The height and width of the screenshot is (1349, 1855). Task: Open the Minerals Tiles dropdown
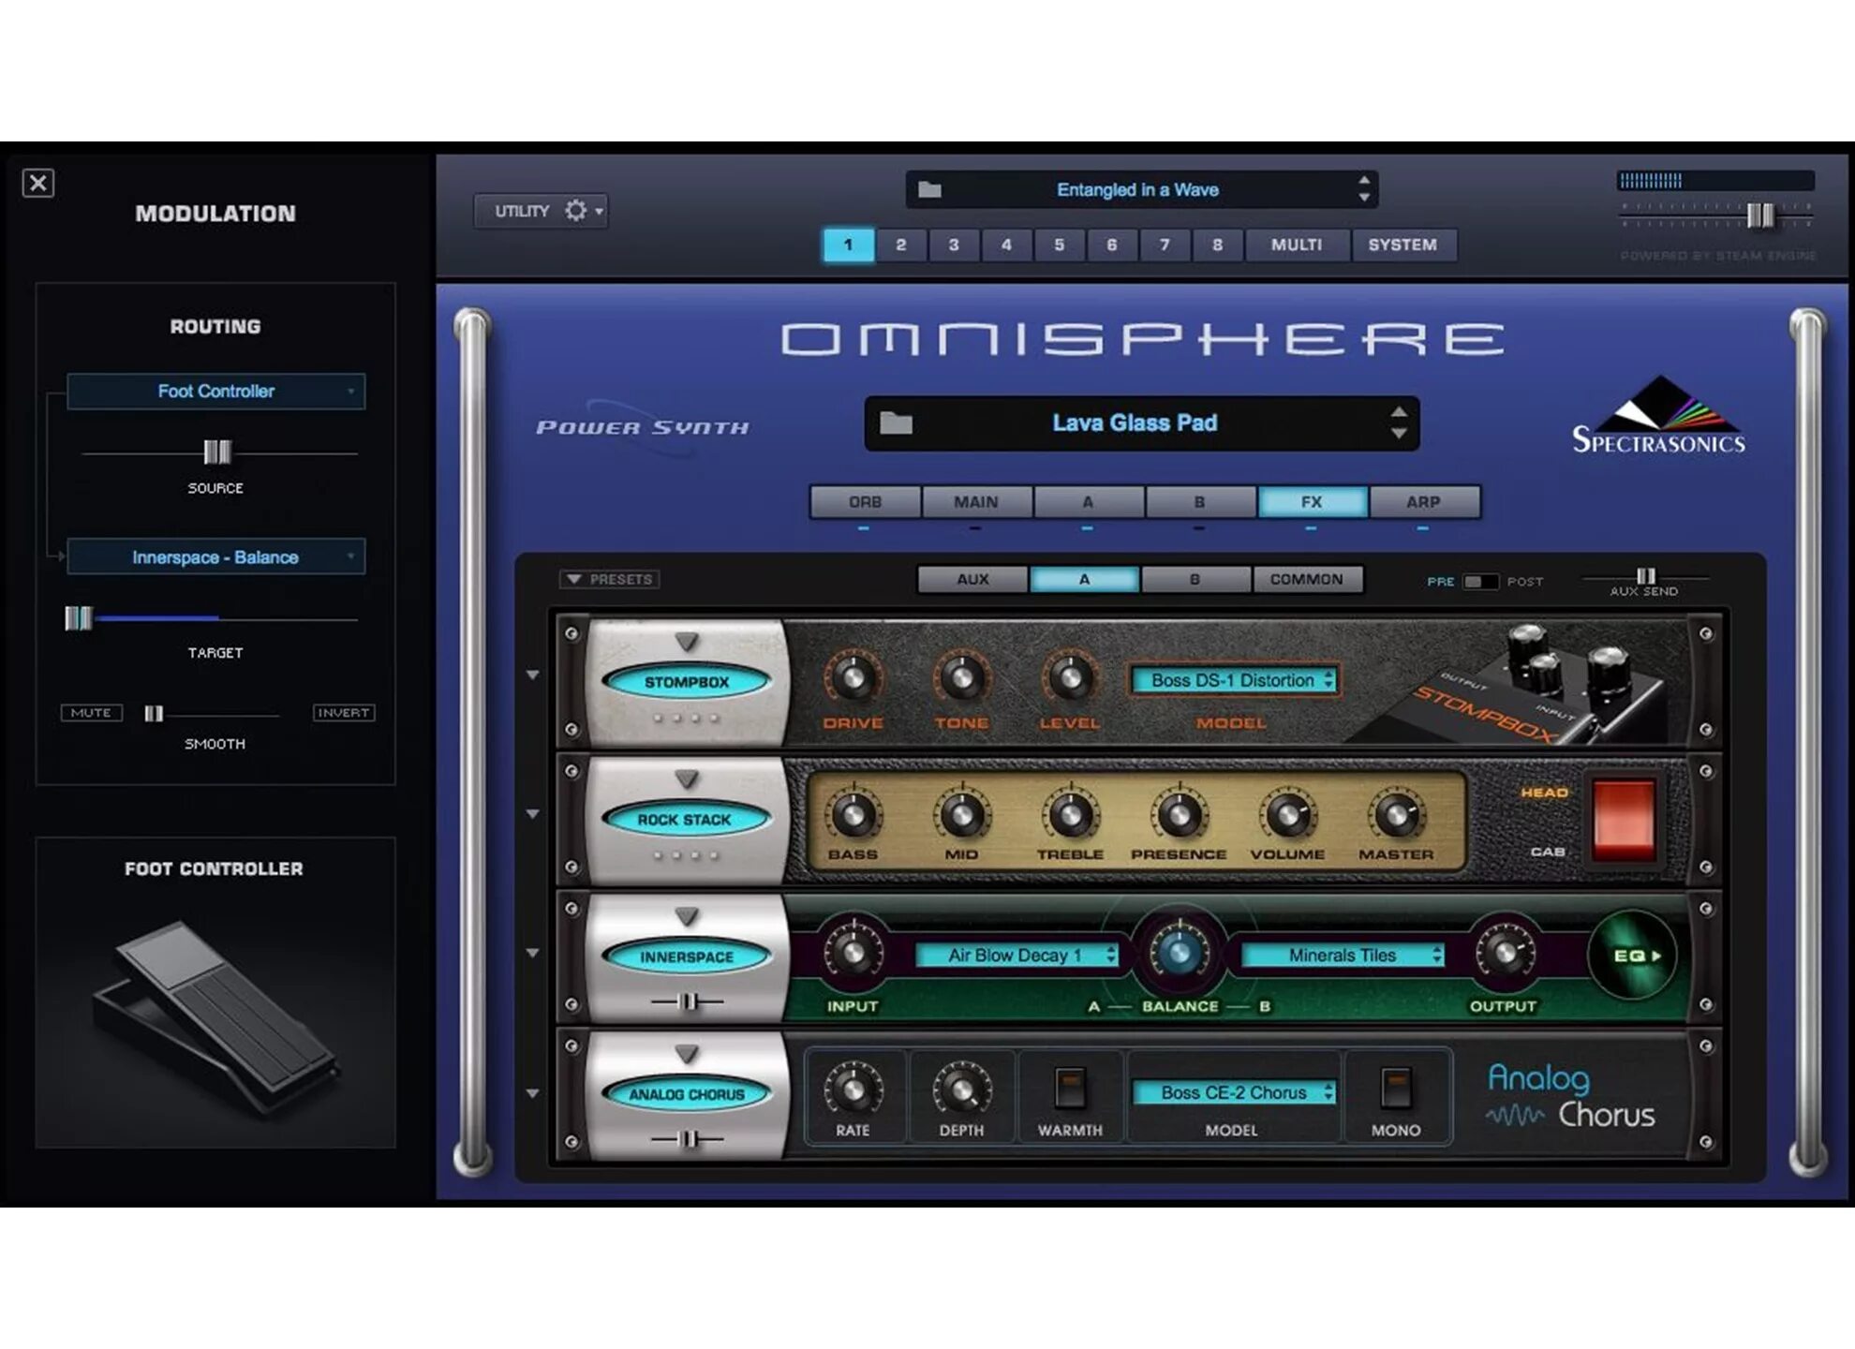tap(1343, 956)
